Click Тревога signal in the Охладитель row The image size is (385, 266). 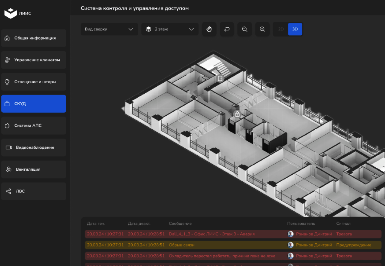click(344, 256)
